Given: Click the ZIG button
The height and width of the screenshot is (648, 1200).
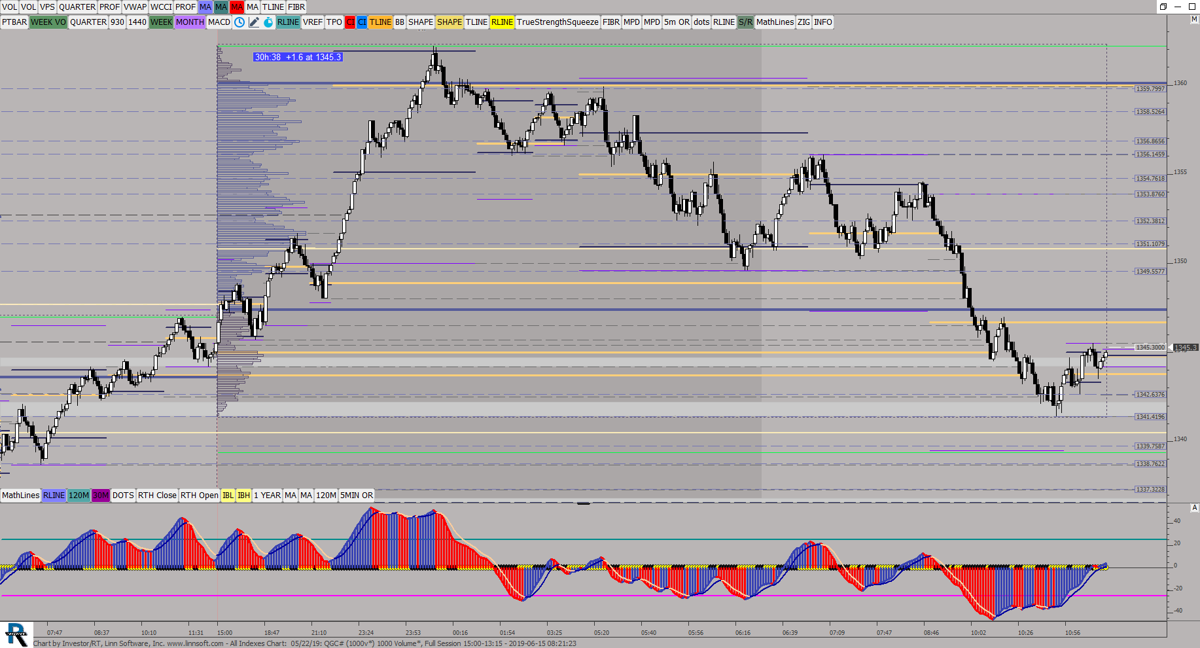Looking at the screenshot, I should (x=803, y=22).
